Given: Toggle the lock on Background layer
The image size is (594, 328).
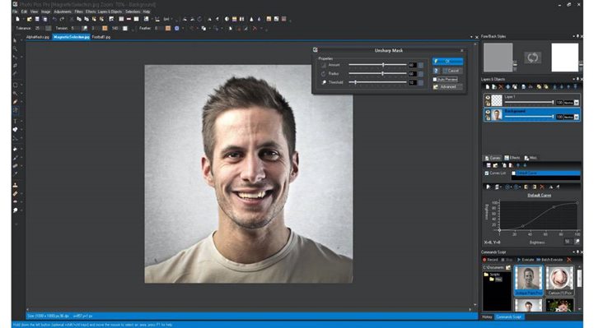Looking at the screenshot, I should point(488,118).
